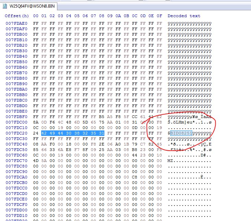Click byte 8A in row 007FDC00
251x221 pixels.
click(36, 122)
